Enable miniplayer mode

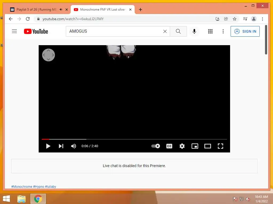[195, 146]
